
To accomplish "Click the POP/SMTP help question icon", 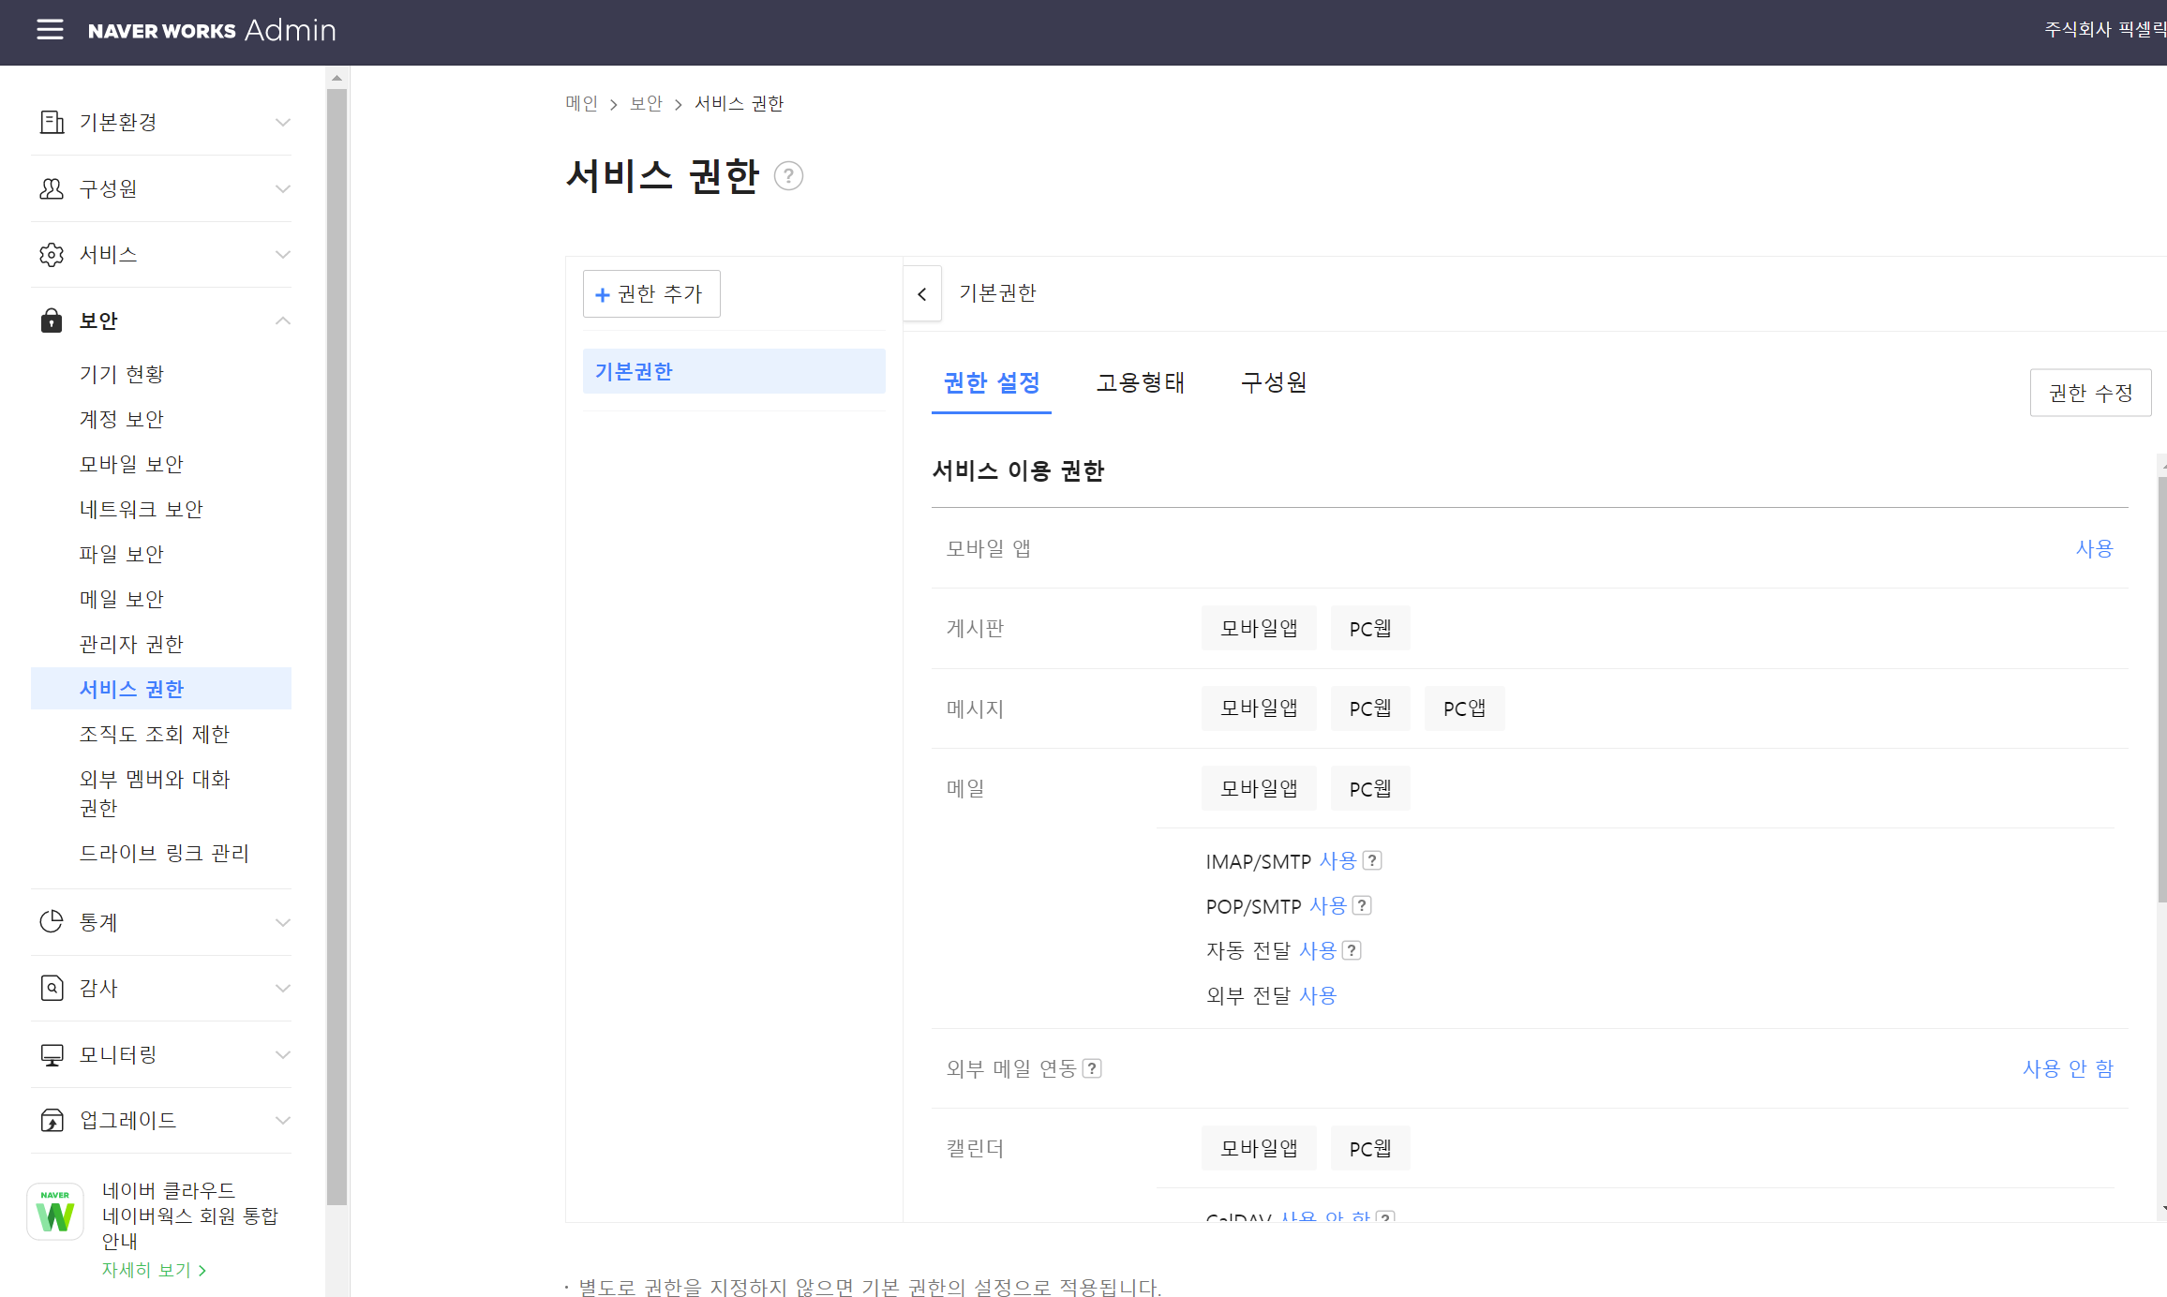I will [x=1362, y=905].
